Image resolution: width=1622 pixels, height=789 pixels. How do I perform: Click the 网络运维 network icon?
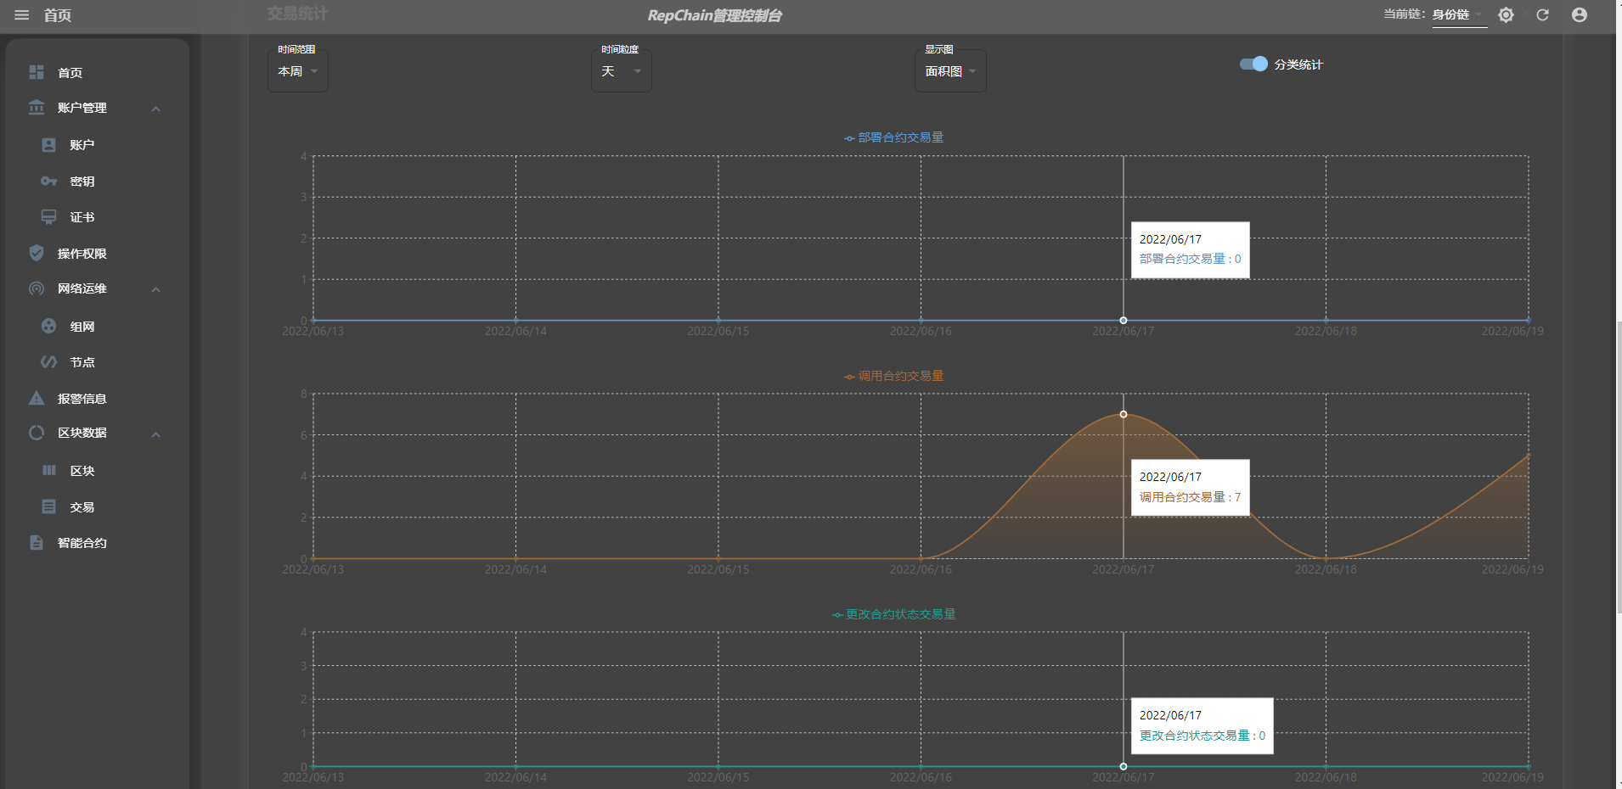pos(37,288)
